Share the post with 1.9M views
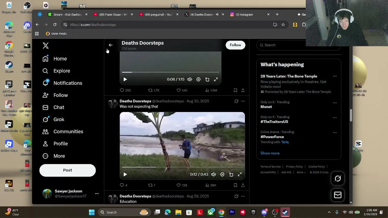Viewport: 388px width, 218px height. pos(243,90)
